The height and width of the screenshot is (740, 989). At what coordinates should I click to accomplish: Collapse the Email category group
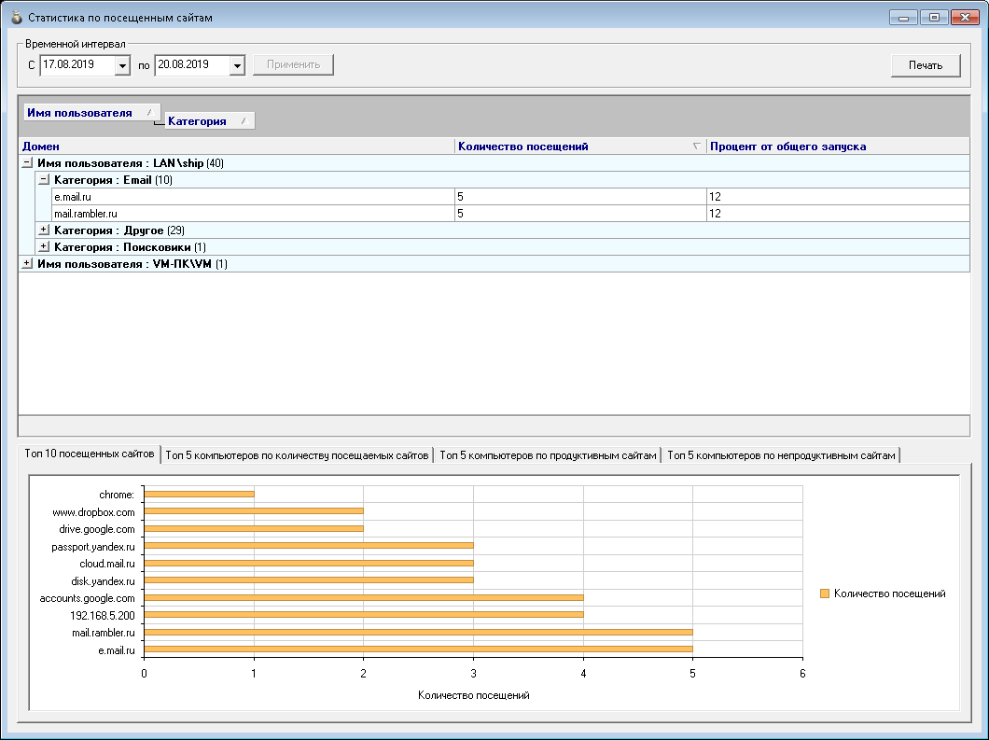(x=43, y=180)
